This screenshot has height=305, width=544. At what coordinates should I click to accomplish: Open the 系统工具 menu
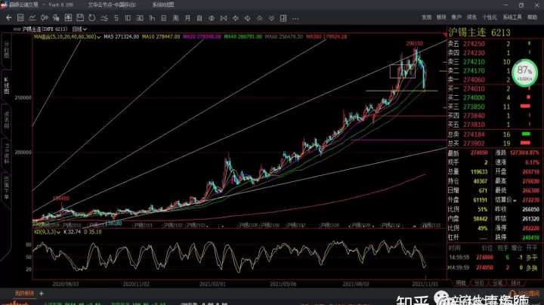[512, 17]
